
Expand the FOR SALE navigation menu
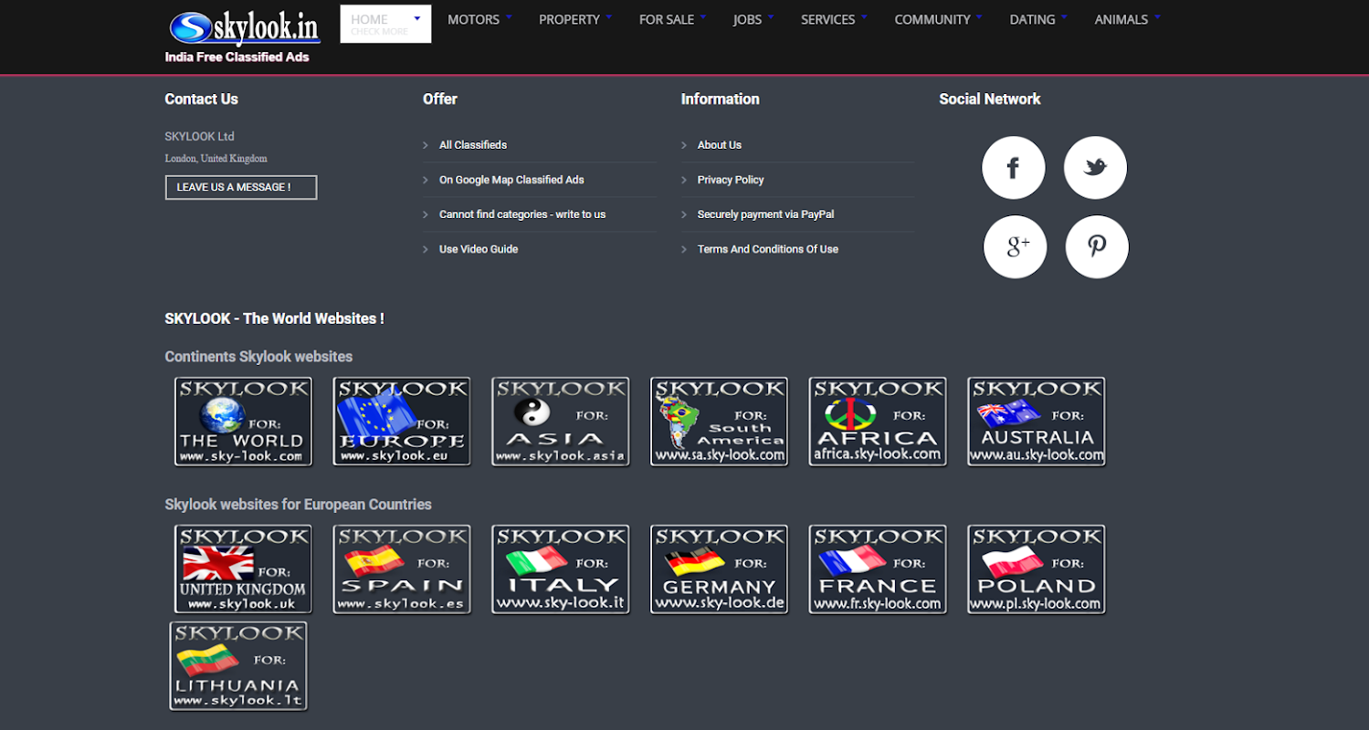[673, 19]
